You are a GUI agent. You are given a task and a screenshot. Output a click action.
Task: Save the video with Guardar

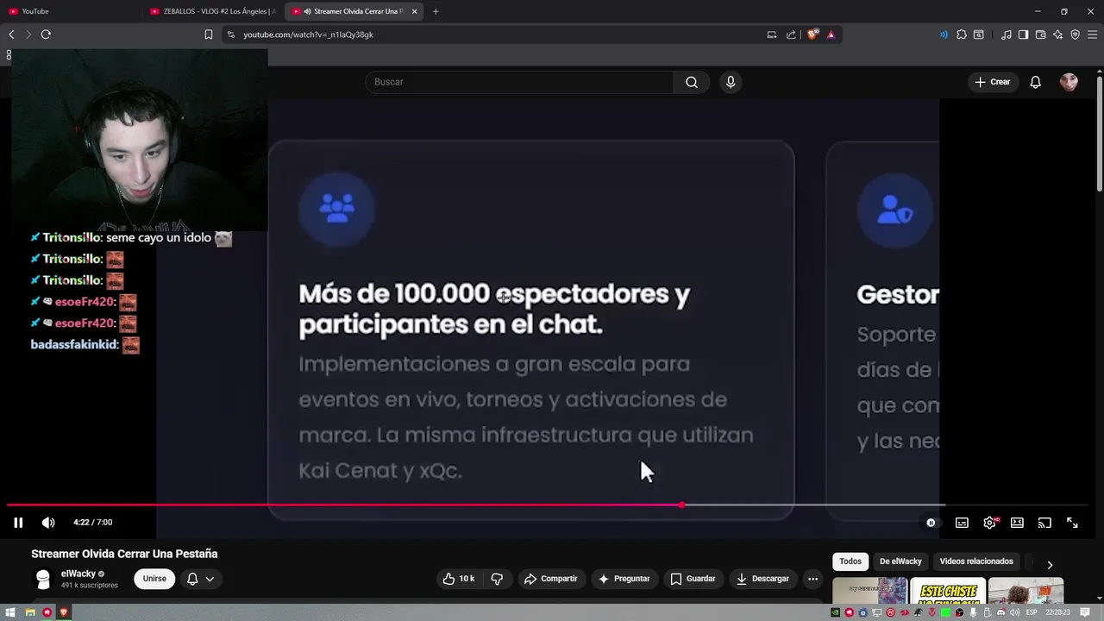click(693, 579)
